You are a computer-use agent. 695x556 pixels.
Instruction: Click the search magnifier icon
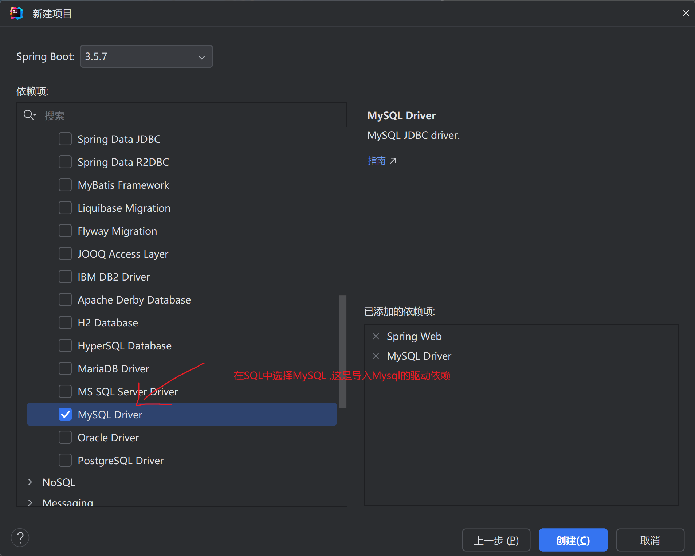point(29,115)
